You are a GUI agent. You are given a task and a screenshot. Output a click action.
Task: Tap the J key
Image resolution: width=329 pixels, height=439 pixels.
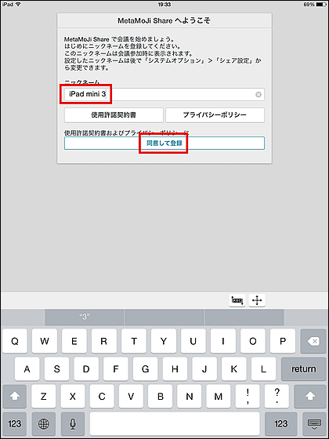pos(204,368)
